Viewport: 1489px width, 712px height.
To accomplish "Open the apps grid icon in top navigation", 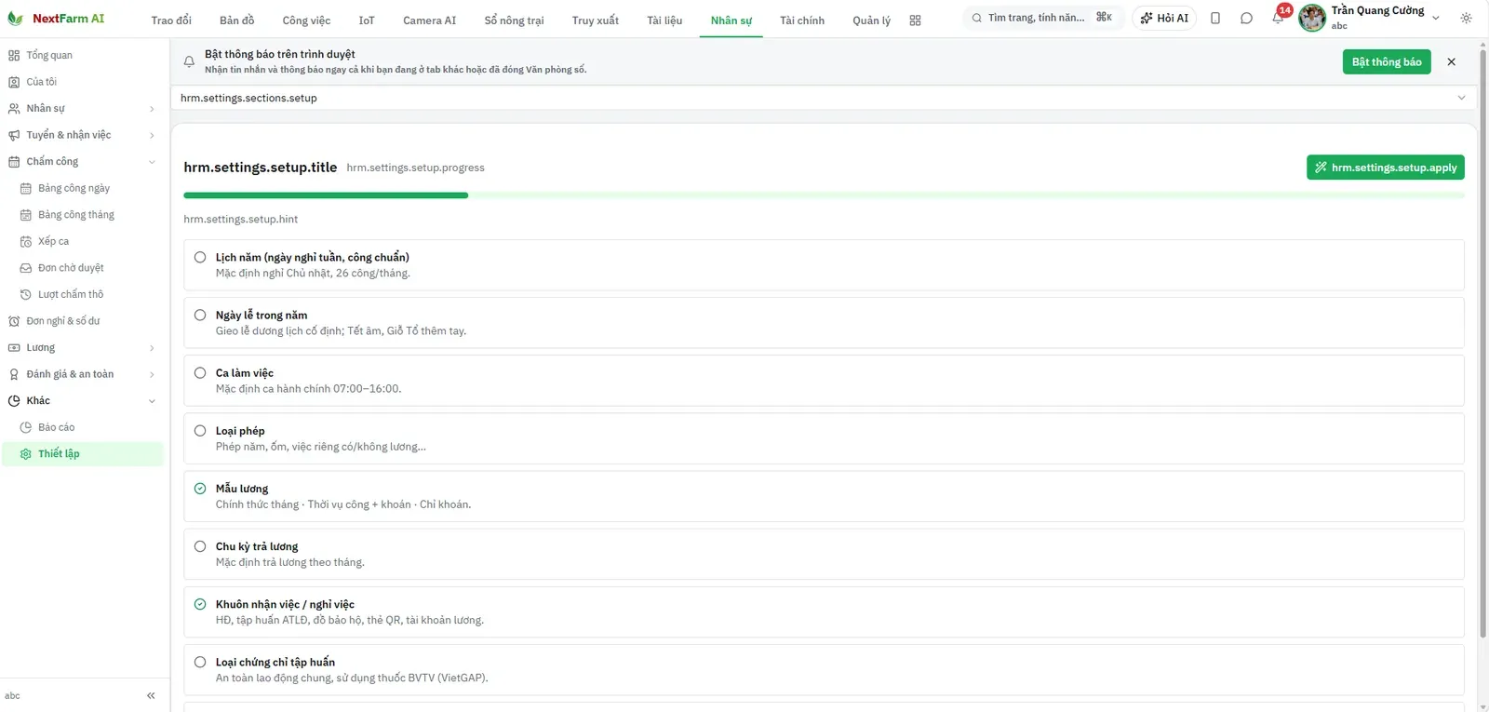I will pos(915,20).
